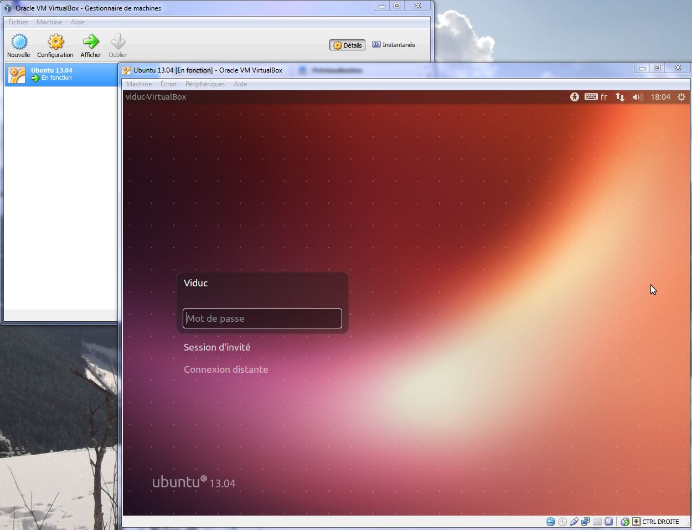The image size is (692, 530).
Task: Toggle the Détails view button
Action: pos(347,45)
